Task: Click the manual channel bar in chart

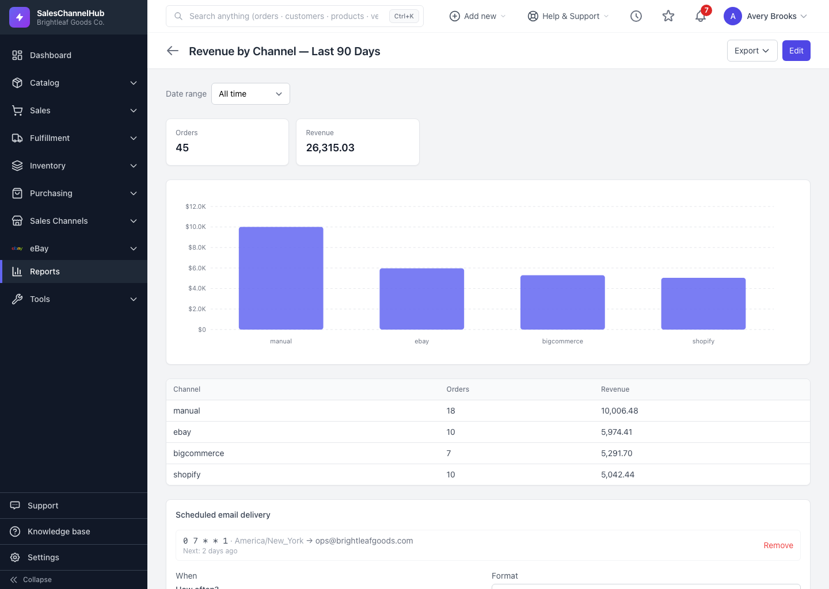Action: [x=281, y=278]
